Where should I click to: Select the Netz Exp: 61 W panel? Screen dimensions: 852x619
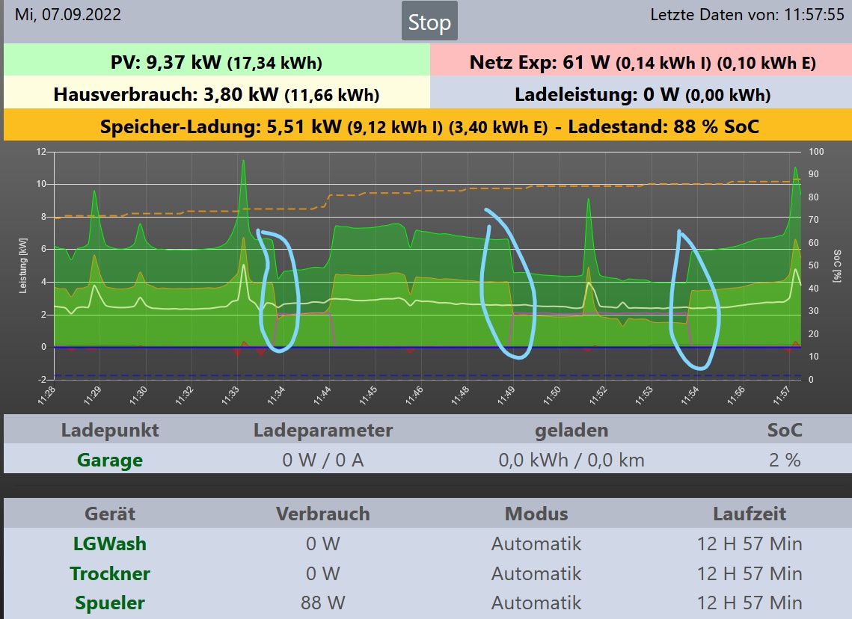tap(641, 61)
